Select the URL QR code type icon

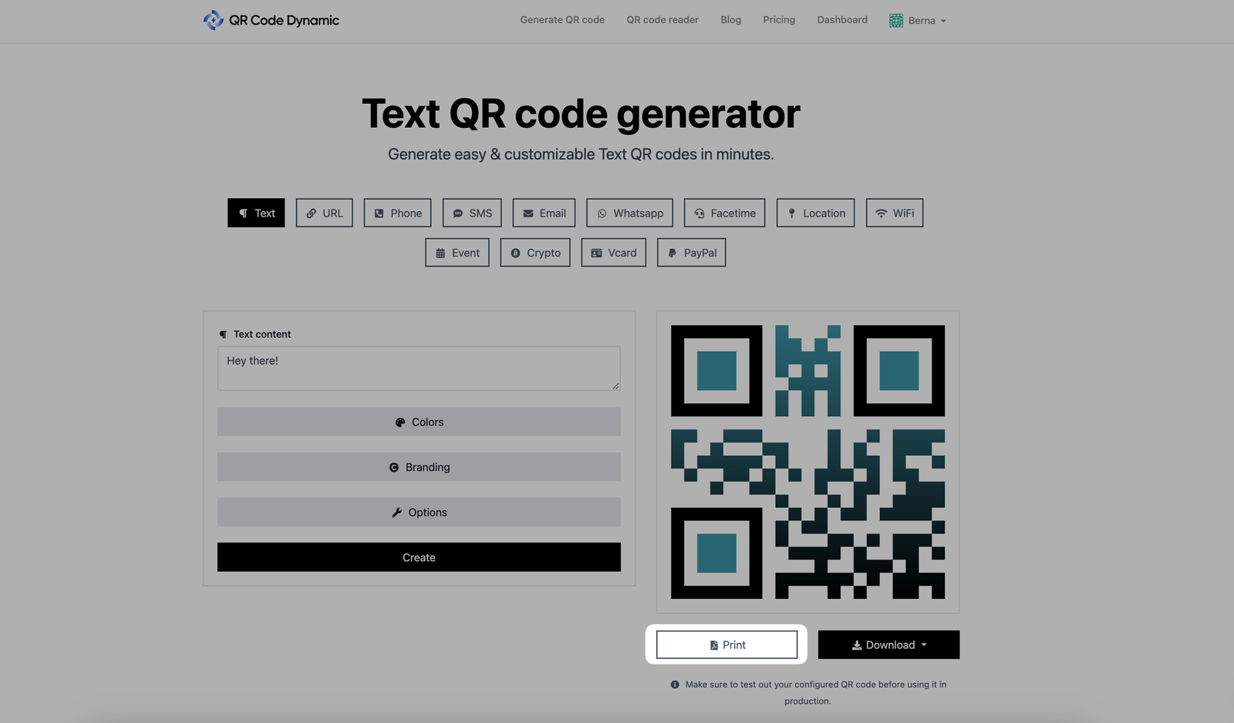point(312,213)
